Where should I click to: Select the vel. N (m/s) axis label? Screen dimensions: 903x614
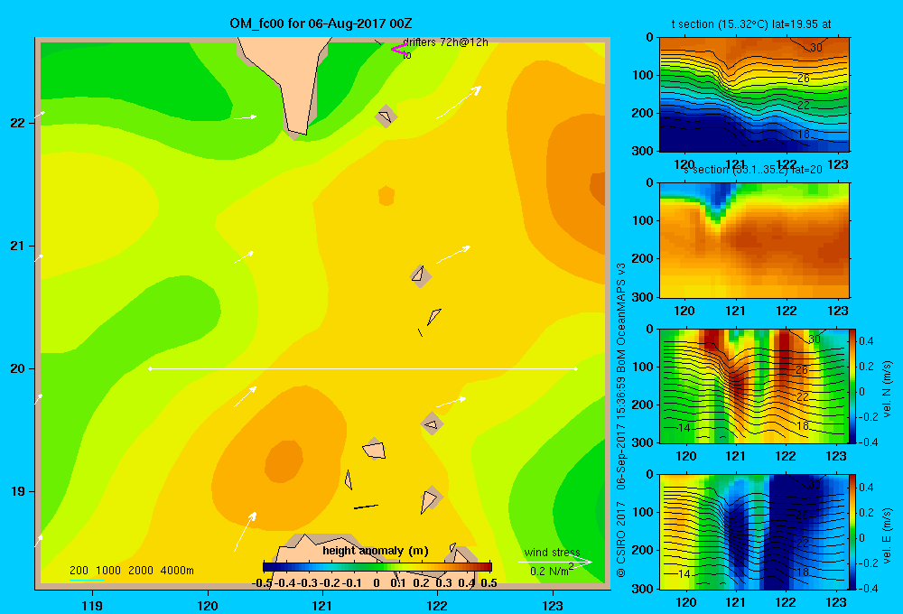coord(887,388)
